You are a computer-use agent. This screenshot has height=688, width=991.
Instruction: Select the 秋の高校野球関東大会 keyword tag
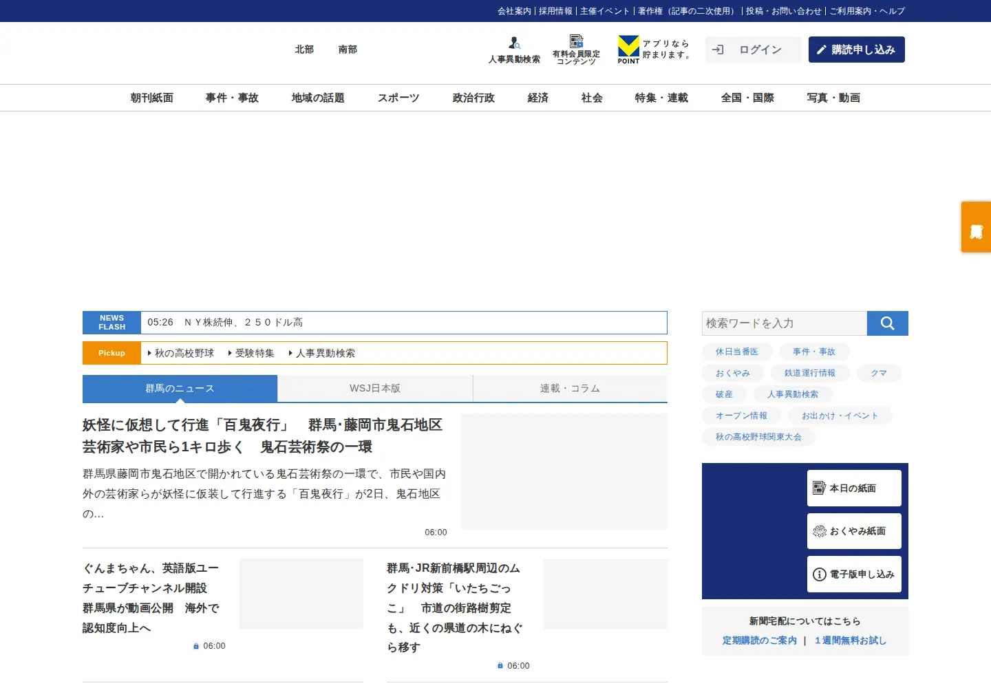[x=758, y=437]
